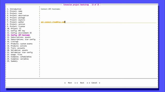Select '11. Config: API key' step
Screen dimensions: 165x92
click(x=16, y=31)
